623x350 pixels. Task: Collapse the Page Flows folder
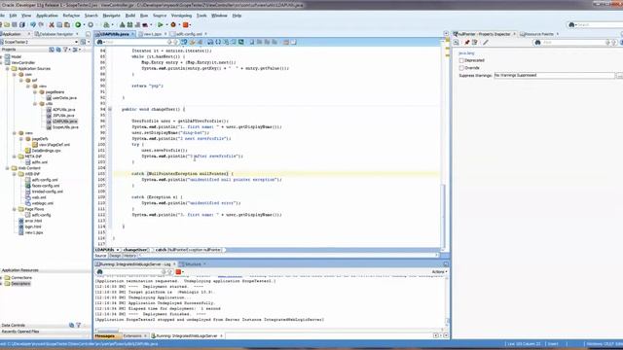15,209
